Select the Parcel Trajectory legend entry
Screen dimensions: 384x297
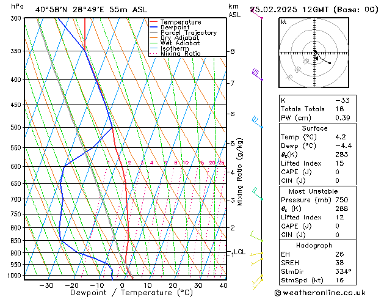click(x=188, y=33)
